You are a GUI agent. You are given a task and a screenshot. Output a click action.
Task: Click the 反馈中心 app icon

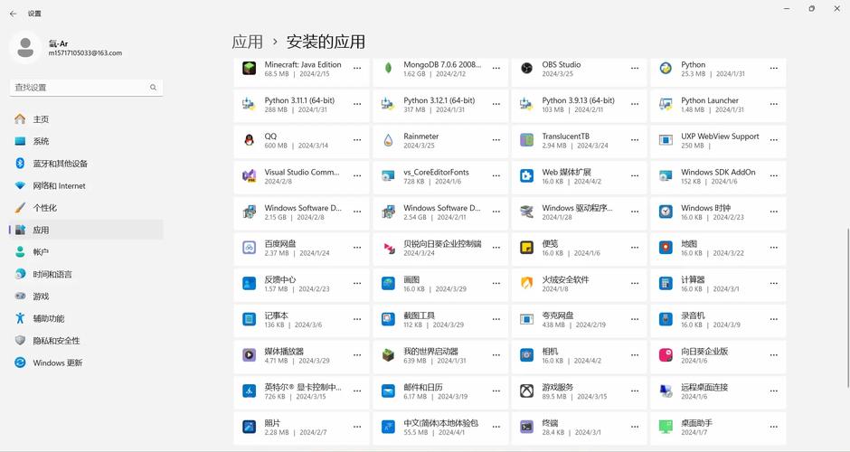249,284
